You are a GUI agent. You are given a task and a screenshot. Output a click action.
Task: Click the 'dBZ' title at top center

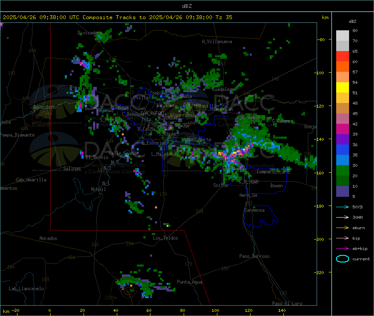[x=187, y=6]
